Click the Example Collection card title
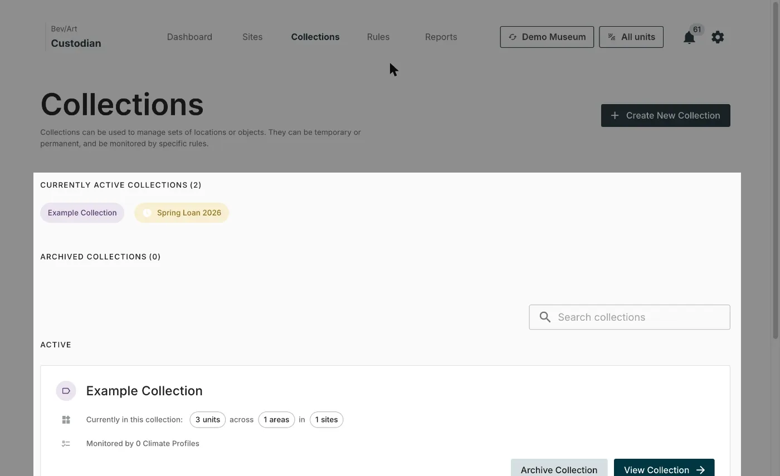780x476 pixels. pos(144,391)
